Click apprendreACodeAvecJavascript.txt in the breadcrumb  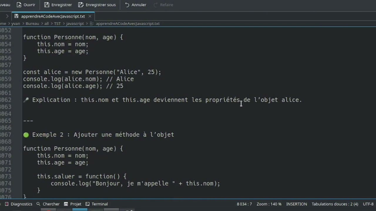click(x=127, y=23)
